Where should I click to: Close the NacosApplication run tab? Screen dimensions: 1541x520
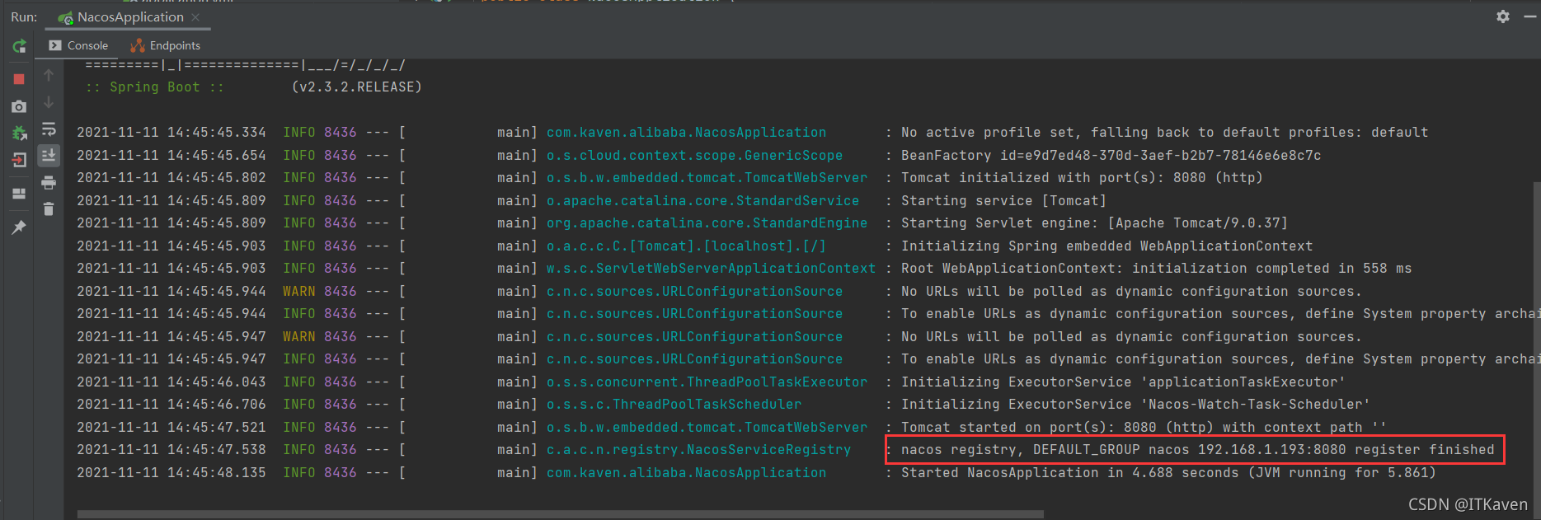(195, 17)
